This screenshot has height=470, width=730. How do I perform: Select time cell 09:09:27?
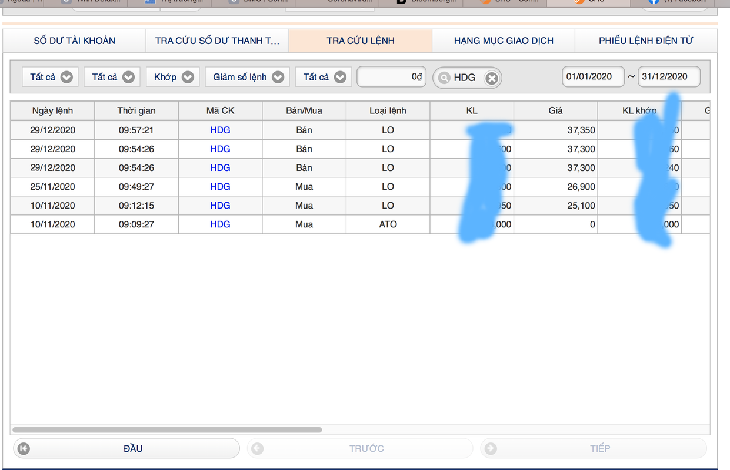[136, 224]
